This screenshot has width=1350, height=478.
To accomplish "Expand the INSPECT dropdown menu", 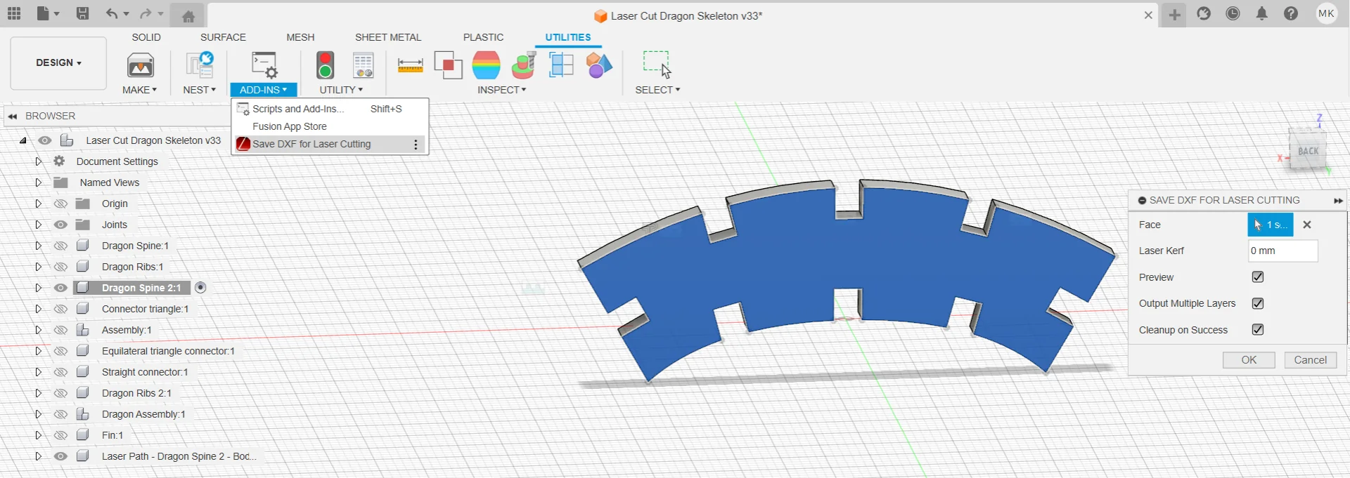I will click(501, 90).
